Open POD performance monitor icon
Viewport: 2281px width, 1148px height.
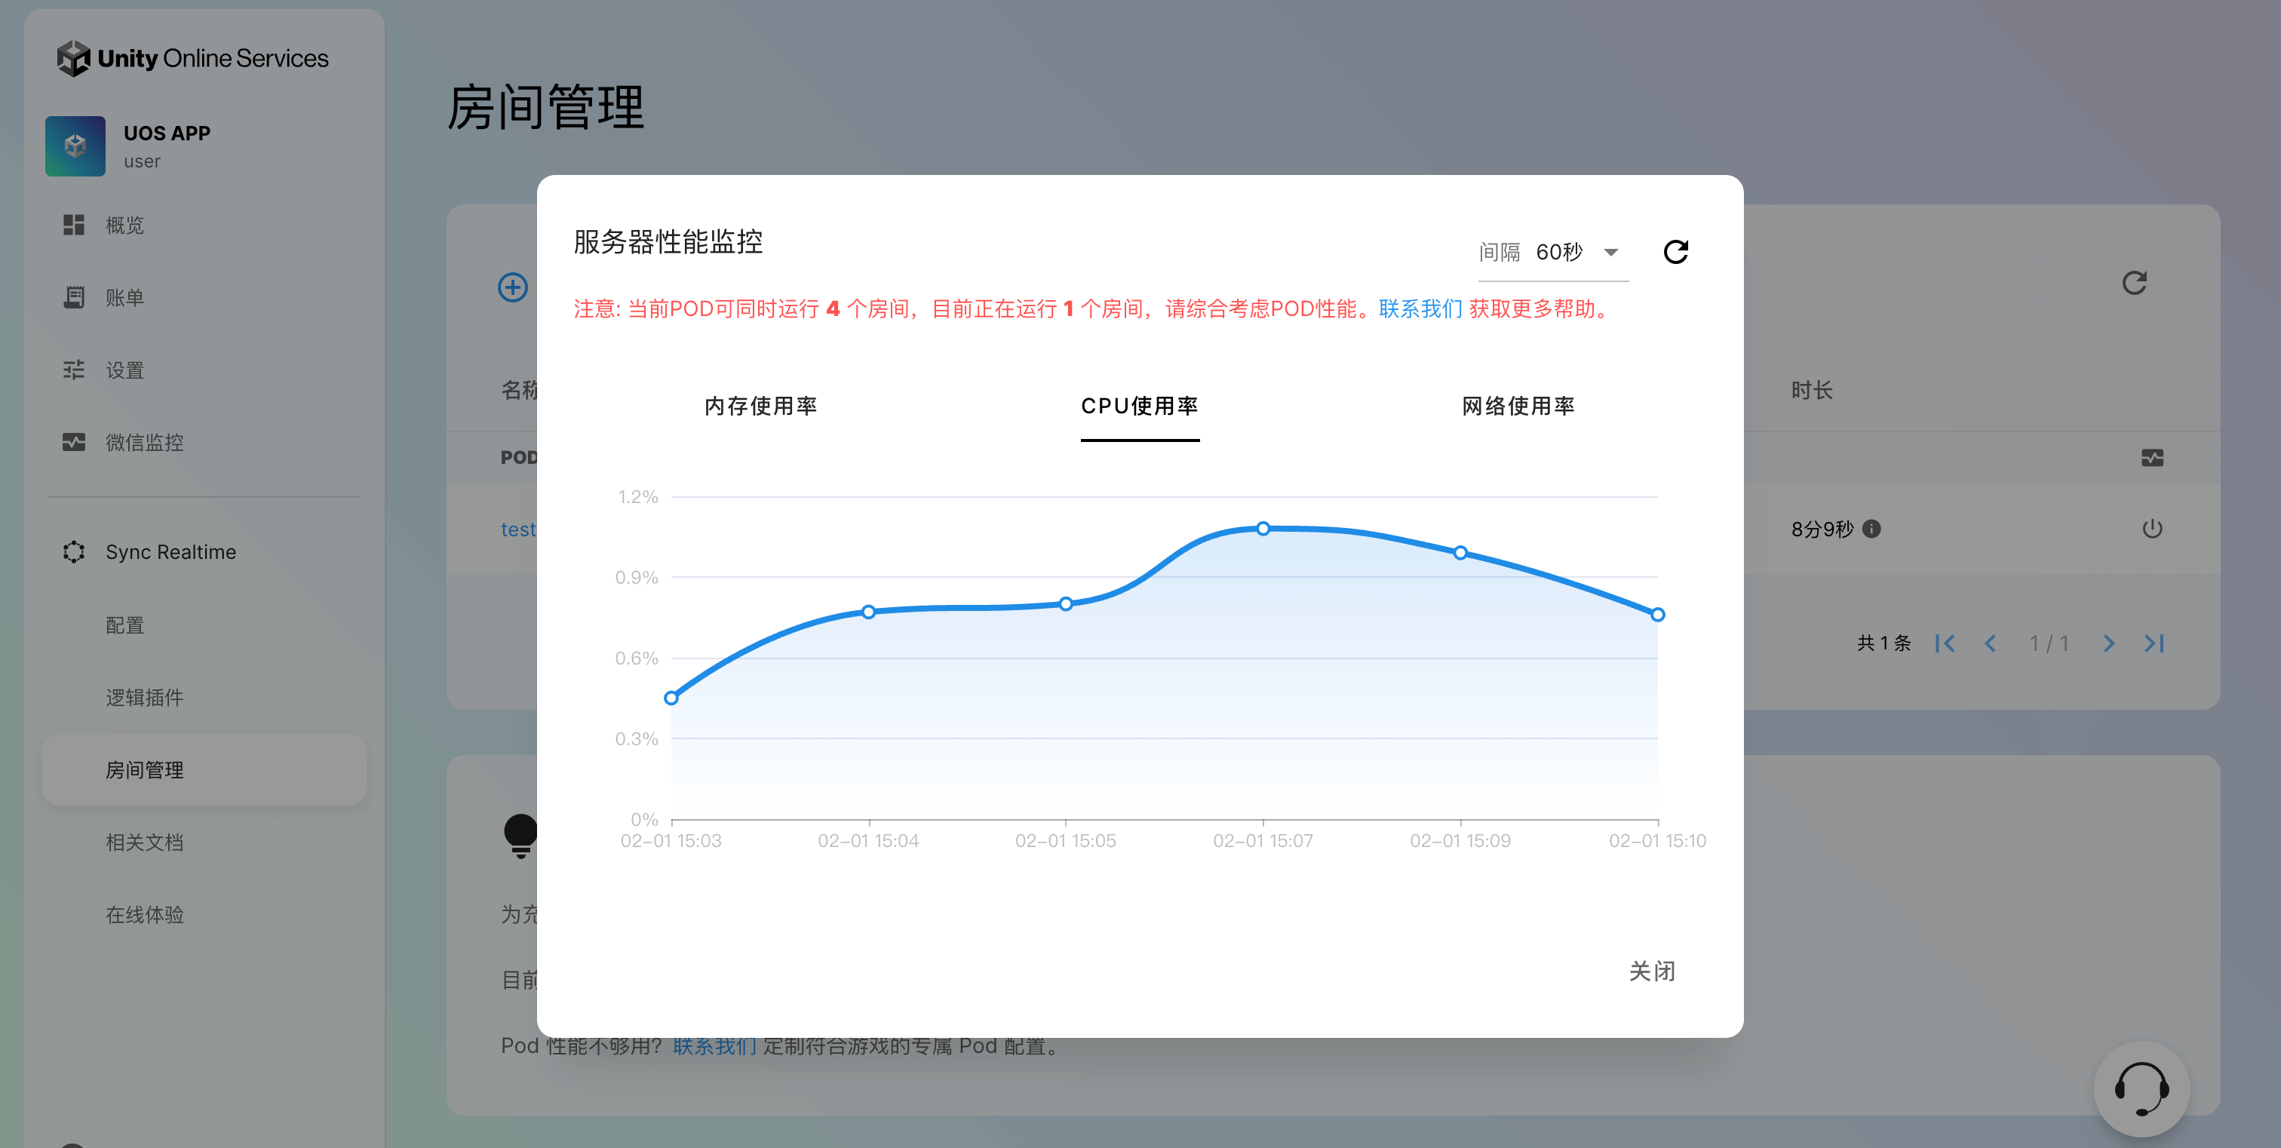click(x=2152, y=458)
